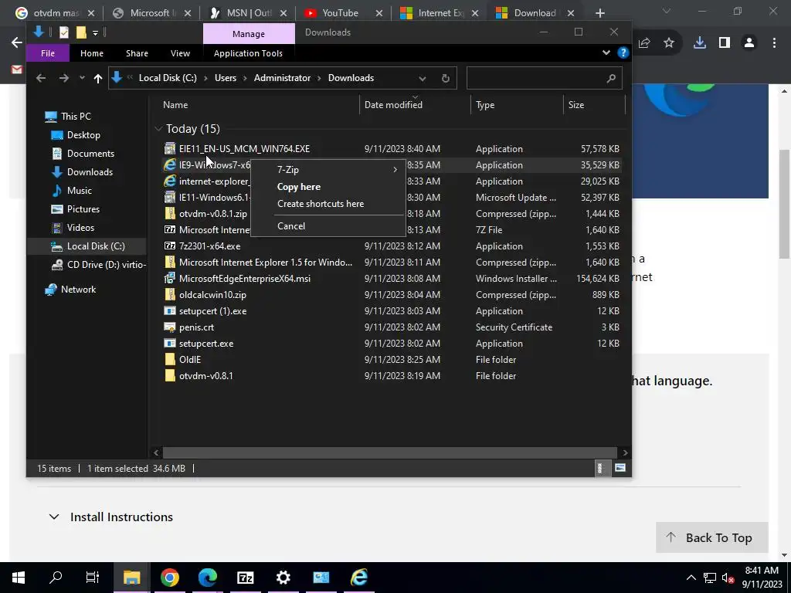Collapse the Today (15) group
The height and width of the screenshot is (593, 791).
(158, 129)
